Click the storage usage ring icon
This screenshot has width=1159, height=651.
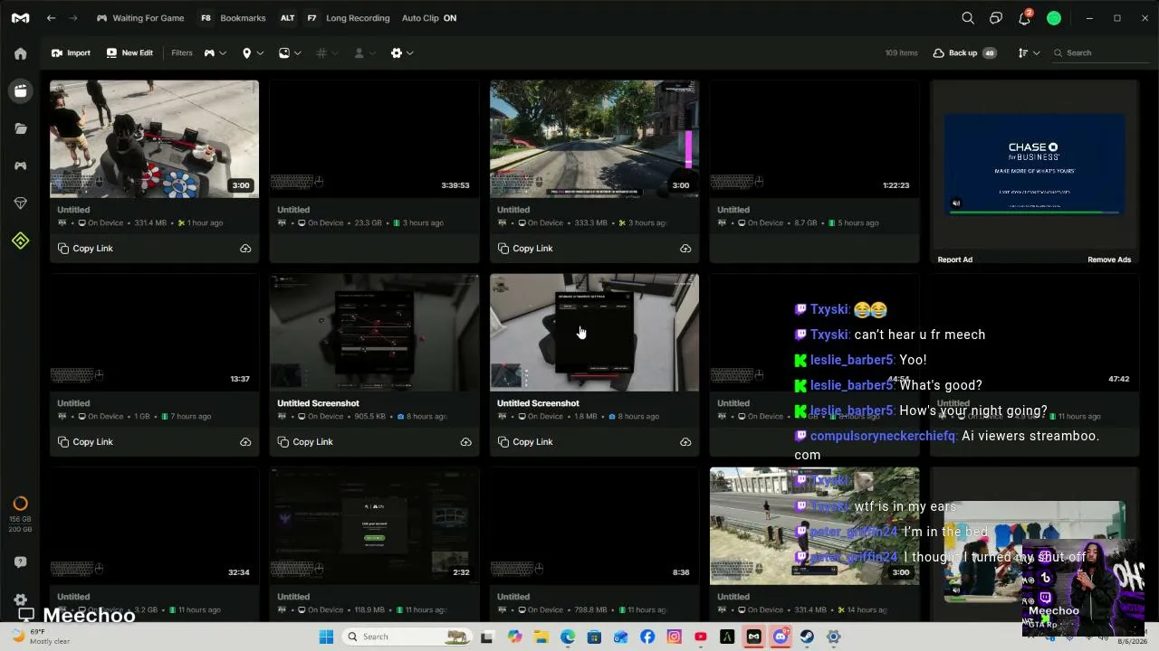[21, 504]
